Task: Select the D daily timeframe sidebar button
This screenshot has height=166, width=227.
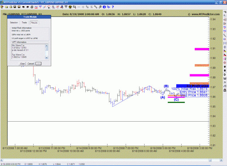Action: [x=225, y=75]
